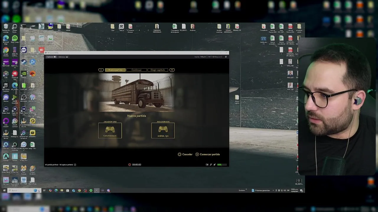
Task: Open FINANZAS PERSONALES folder
Action: tap(157, 28)
